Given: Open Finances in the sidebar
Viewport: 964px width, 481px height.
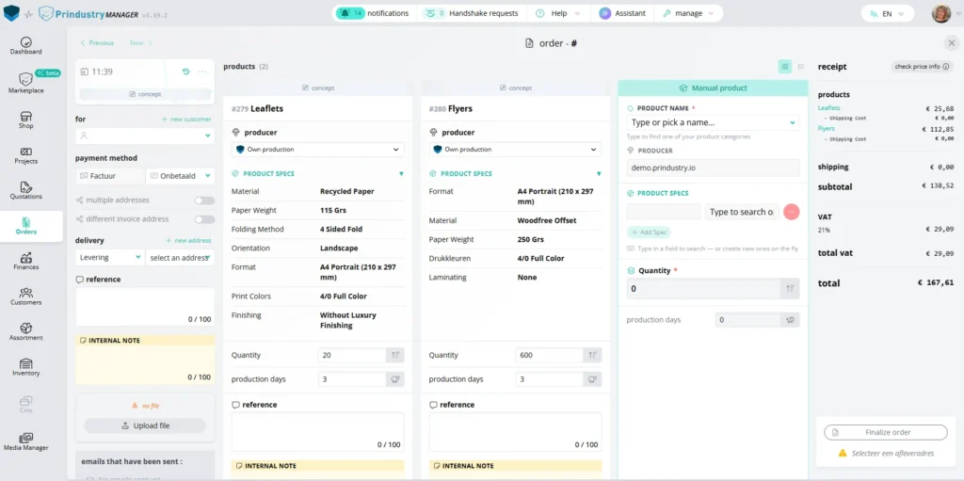Looking at the screenshot, I should [25, 262].
